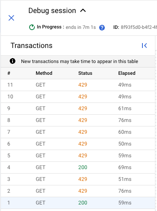
Task: Collapse the Debug session header chevron
Action: [83, 11]
